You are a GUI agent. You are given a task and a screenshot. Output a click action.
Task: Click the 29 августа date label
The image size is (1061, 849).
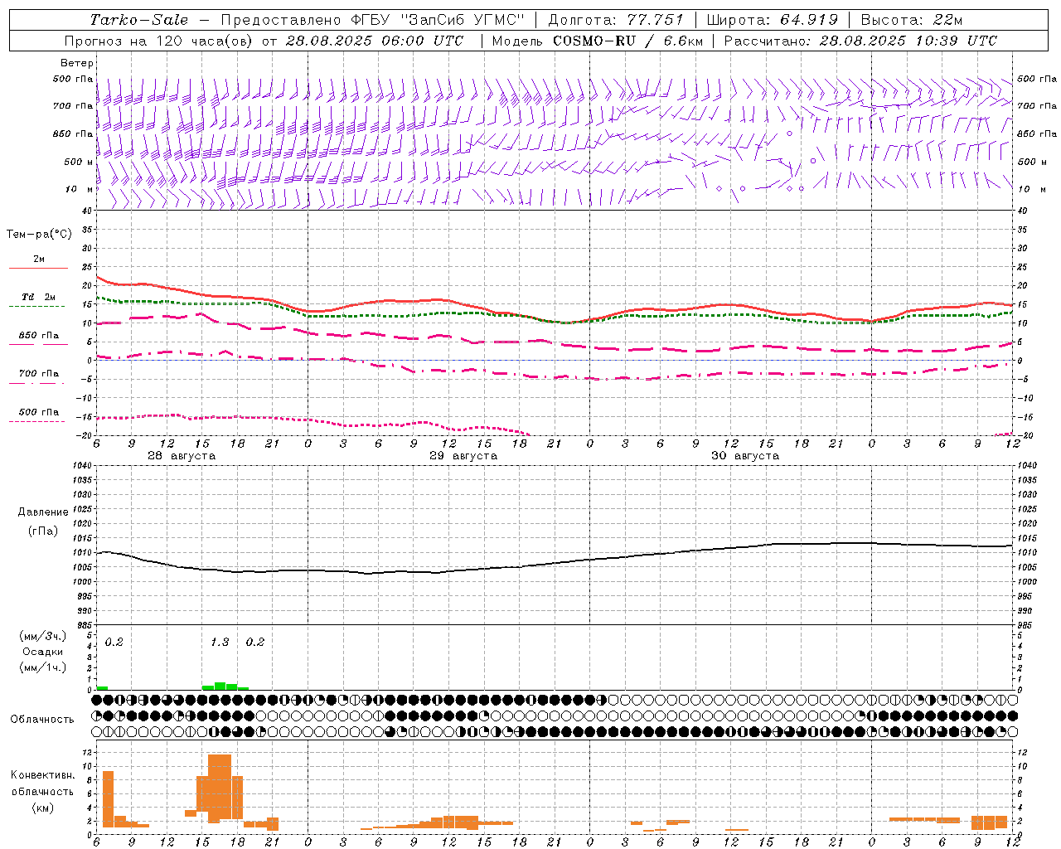point(463,456)
